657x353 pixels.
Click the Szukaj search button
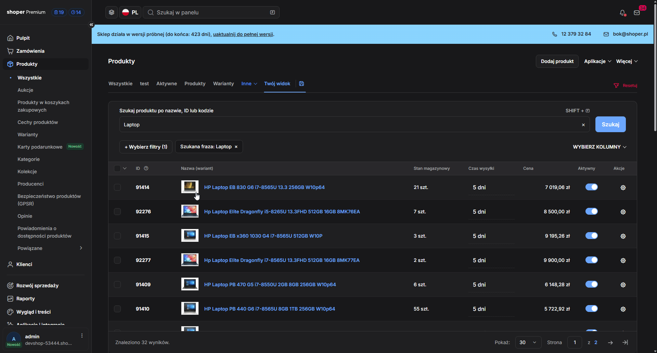610,124
